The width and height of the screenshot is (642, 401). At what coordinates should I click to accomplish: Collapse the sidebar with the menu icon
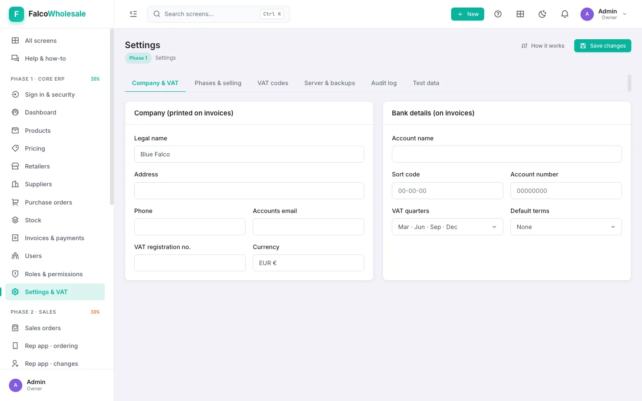click(133, 14)
